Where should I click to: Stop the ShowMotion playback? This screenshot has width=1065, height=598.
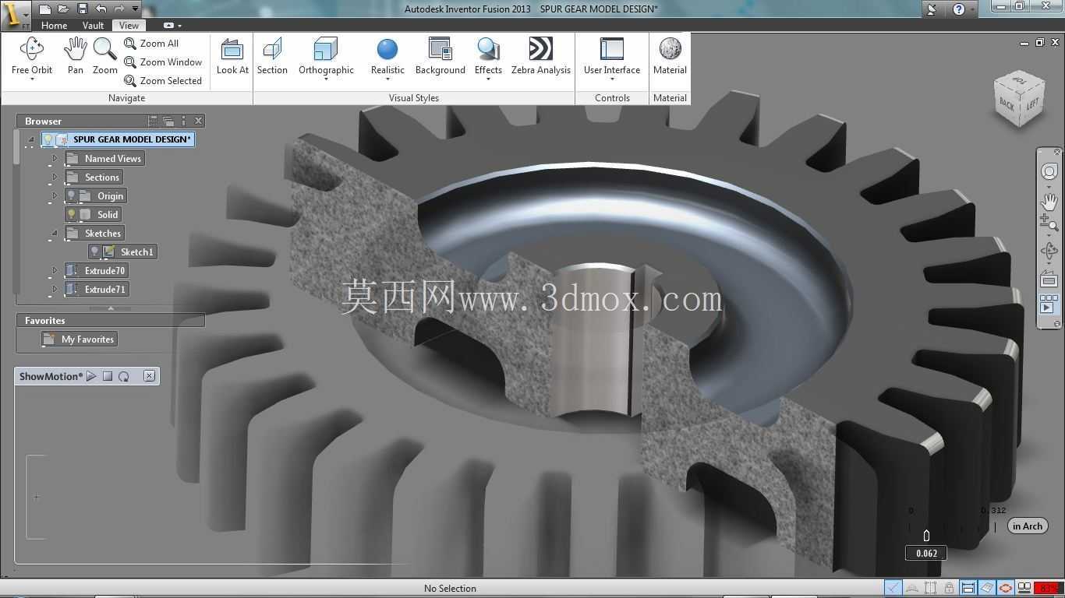tap(108, 376)
